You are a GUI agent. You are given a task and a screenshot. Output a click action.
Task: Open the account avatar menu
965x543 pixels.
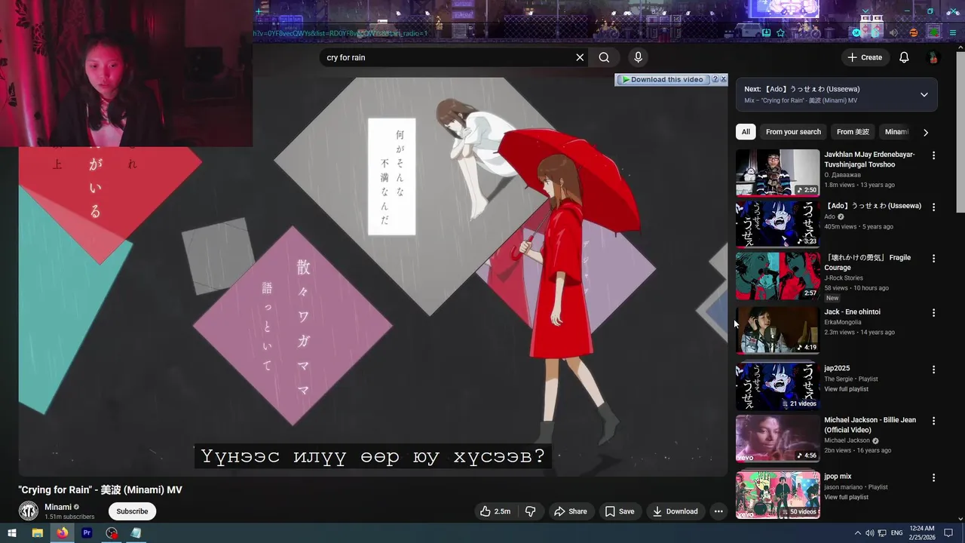pyautogui.click(x=933, y=57)
